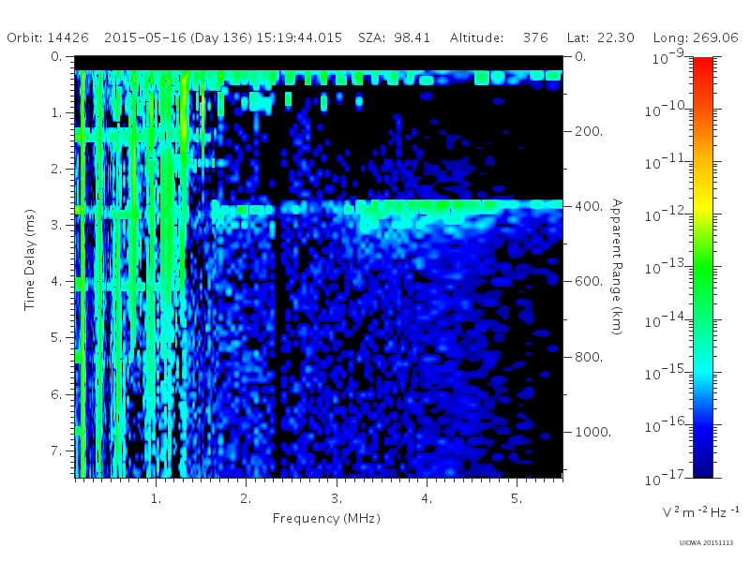The height and width of the screenshot is (562, 750).
Task: Click the Frequency (MHz) axis label
Action: tap(326, 519)
